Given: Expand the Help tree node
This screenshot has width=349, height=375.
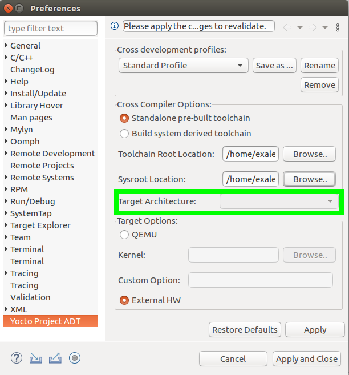Looking at the screenshot, I should tap(6, 81).
